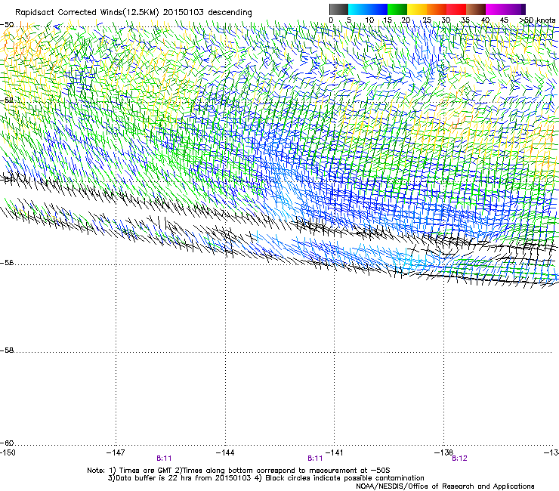
Task: Click the -150 longitude axis label
Action: pyautogui.click(x=8, y=452)
